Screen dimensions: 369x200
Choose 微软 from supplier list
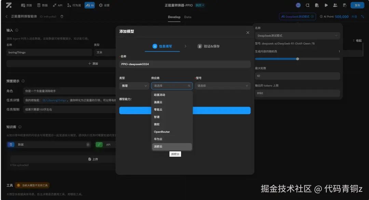click(x=172, y=124)
